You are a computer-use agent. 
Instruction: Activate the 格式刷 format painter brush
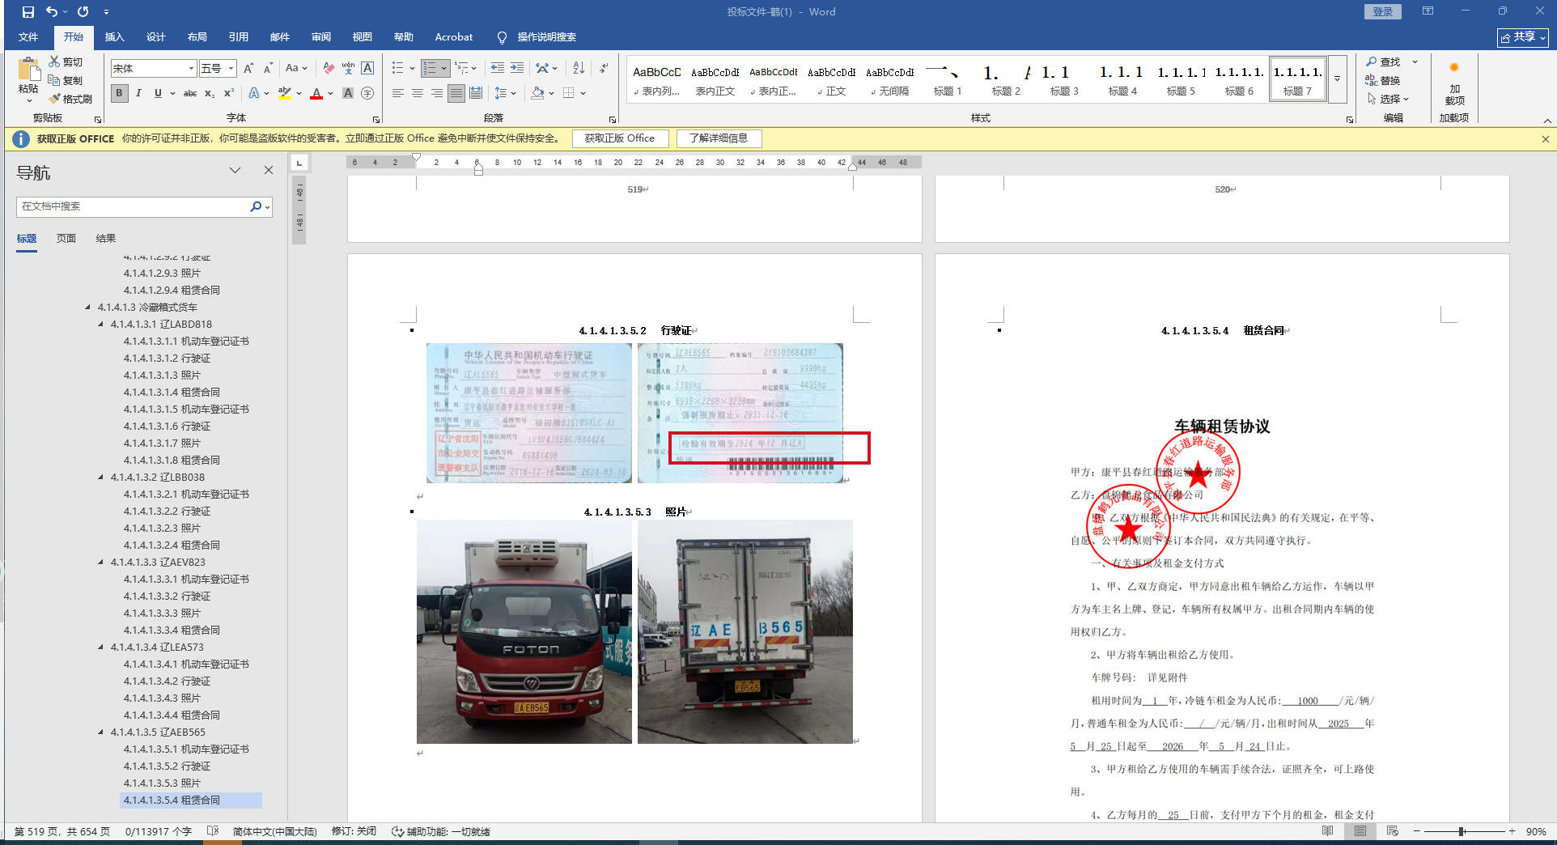click(54, 99)
